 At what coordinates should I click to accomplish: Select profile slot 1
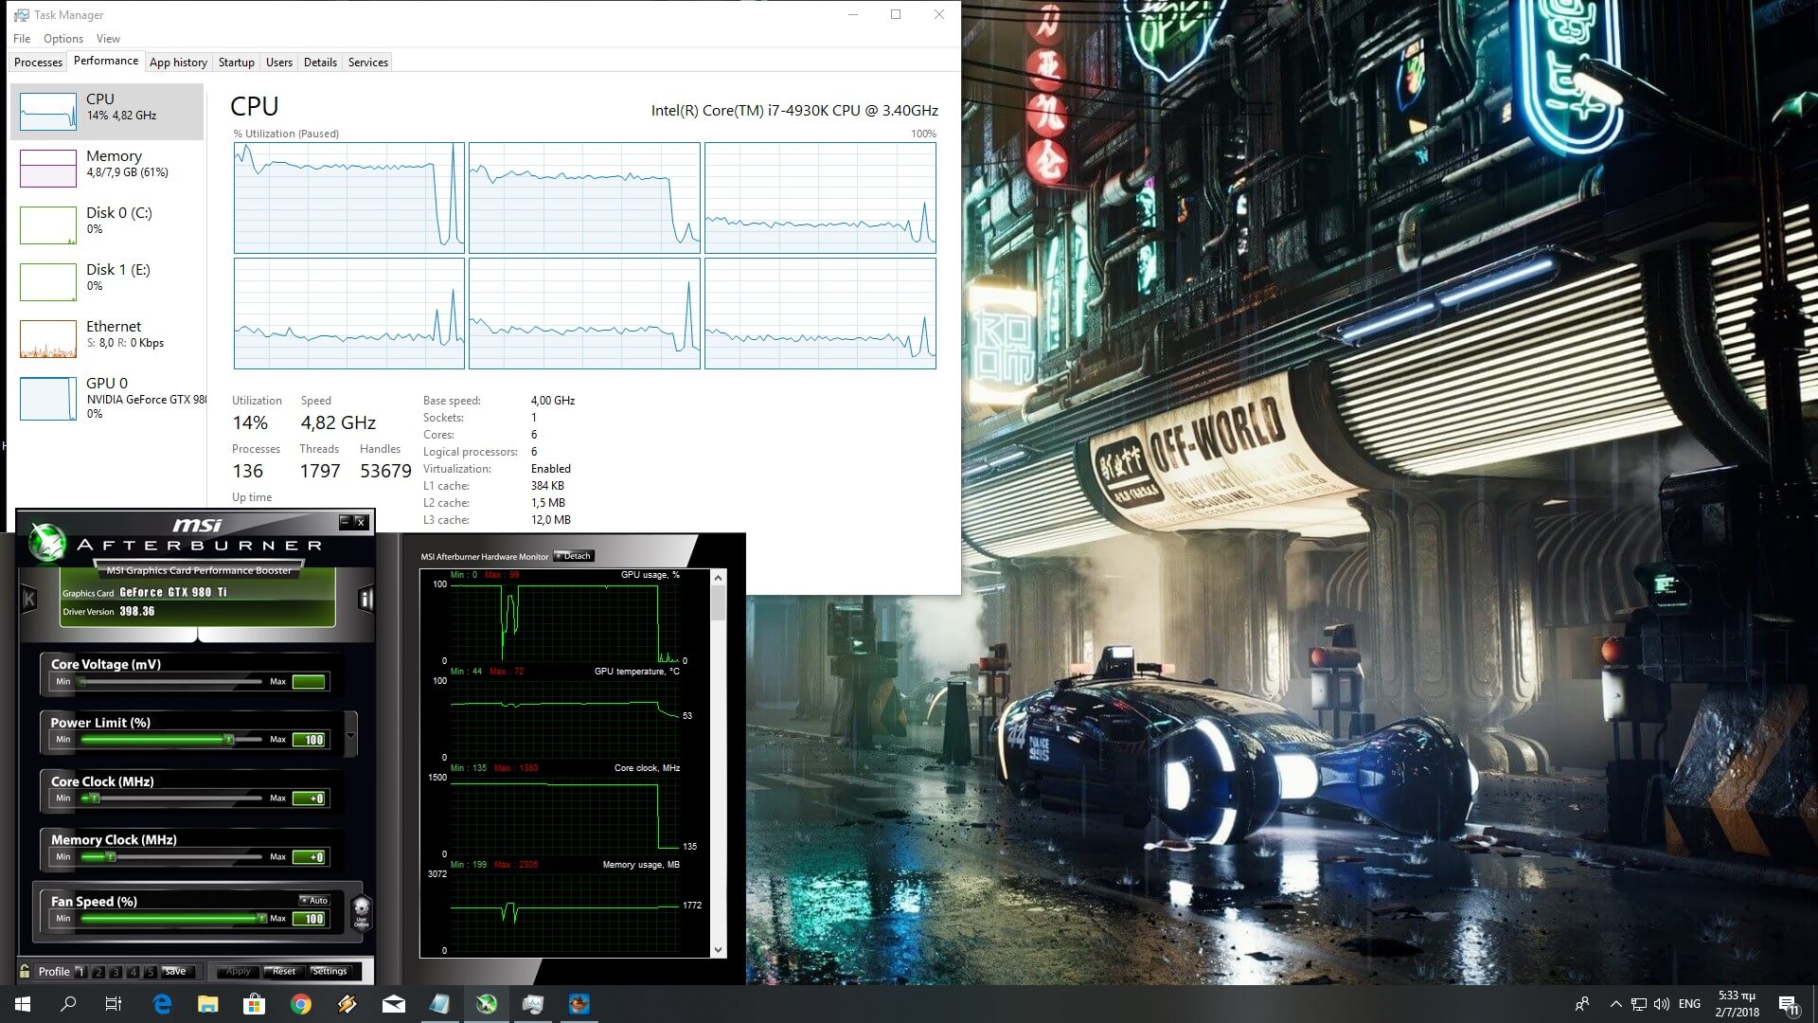81,972
